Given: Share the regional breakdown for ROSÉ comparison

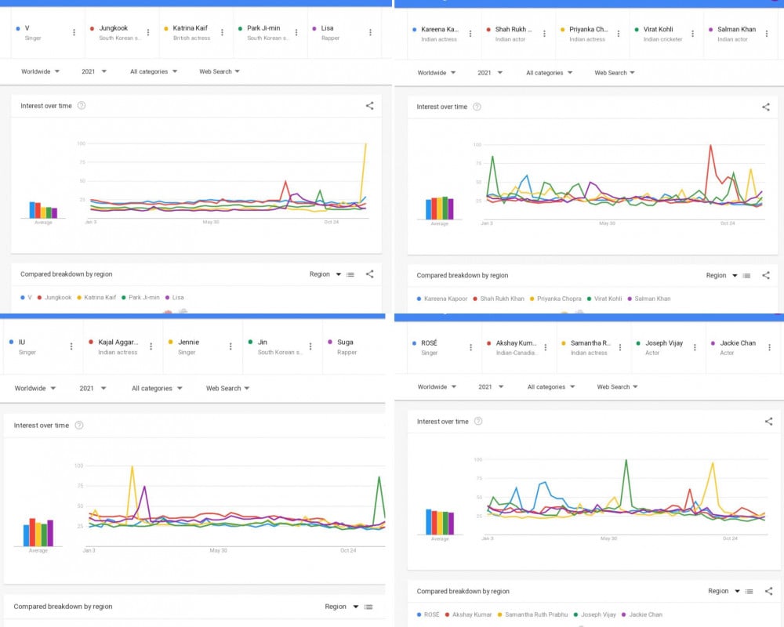Looking at the screenshot, I should 768,591.
